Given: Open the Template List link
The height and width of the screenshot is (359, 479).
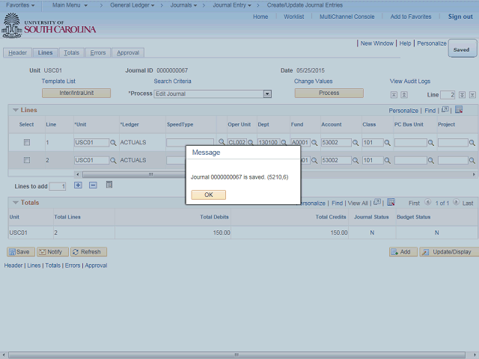Looking at the screenshot, I should (x=58, y=82).
